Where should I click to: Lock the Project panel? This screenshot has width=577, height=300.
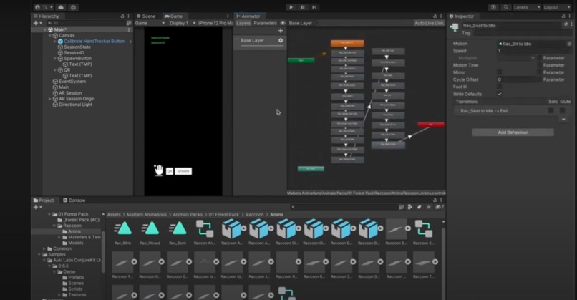click(435, 200)
